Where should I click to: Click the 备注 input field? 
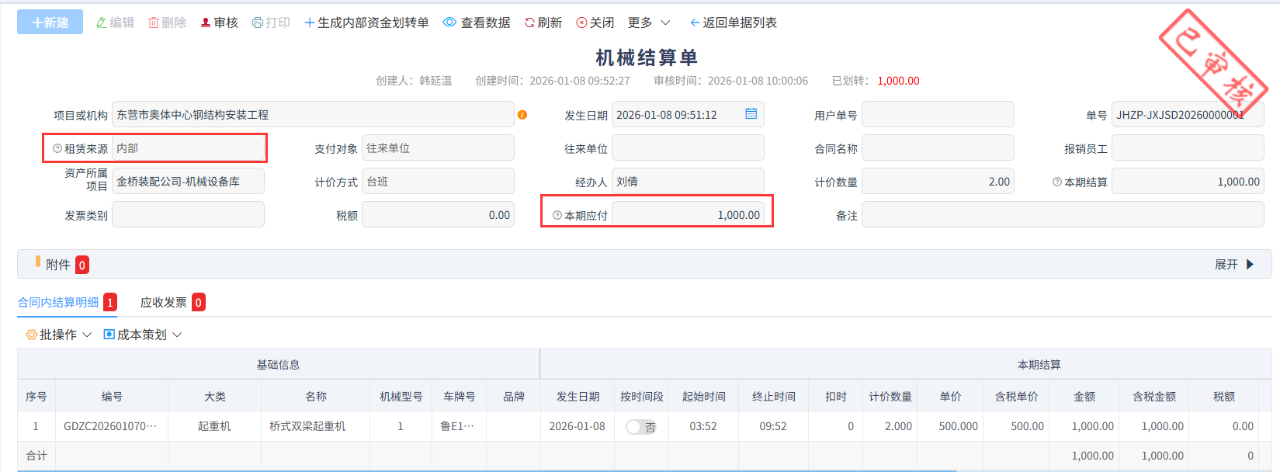coord(1062,215)
